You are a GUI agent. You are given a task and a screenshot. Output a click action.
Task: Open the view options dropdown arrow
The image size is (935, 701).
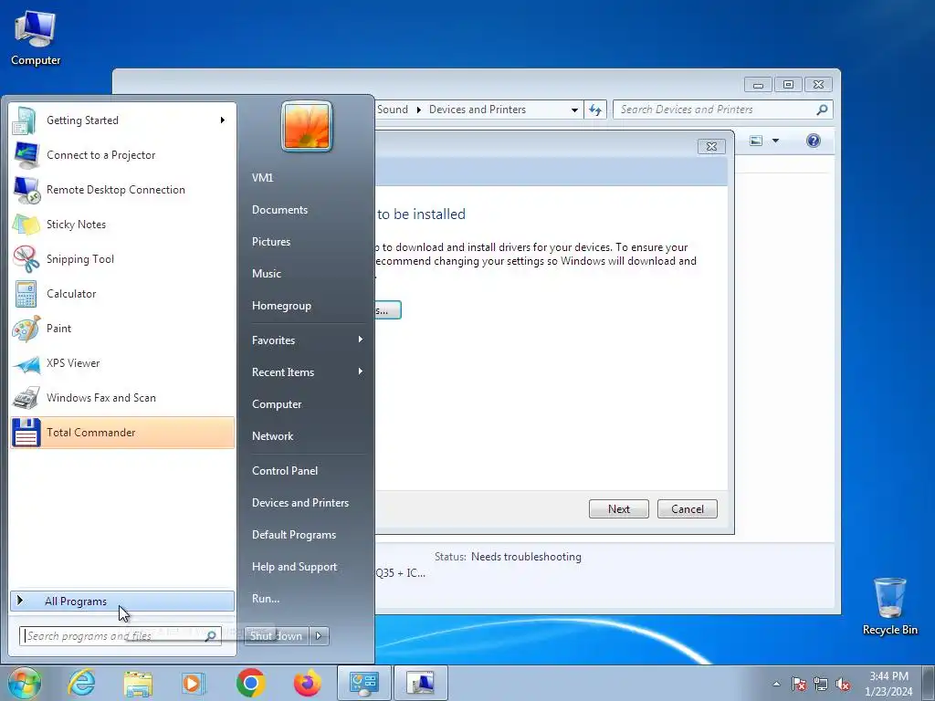click(x=776, y=141)
